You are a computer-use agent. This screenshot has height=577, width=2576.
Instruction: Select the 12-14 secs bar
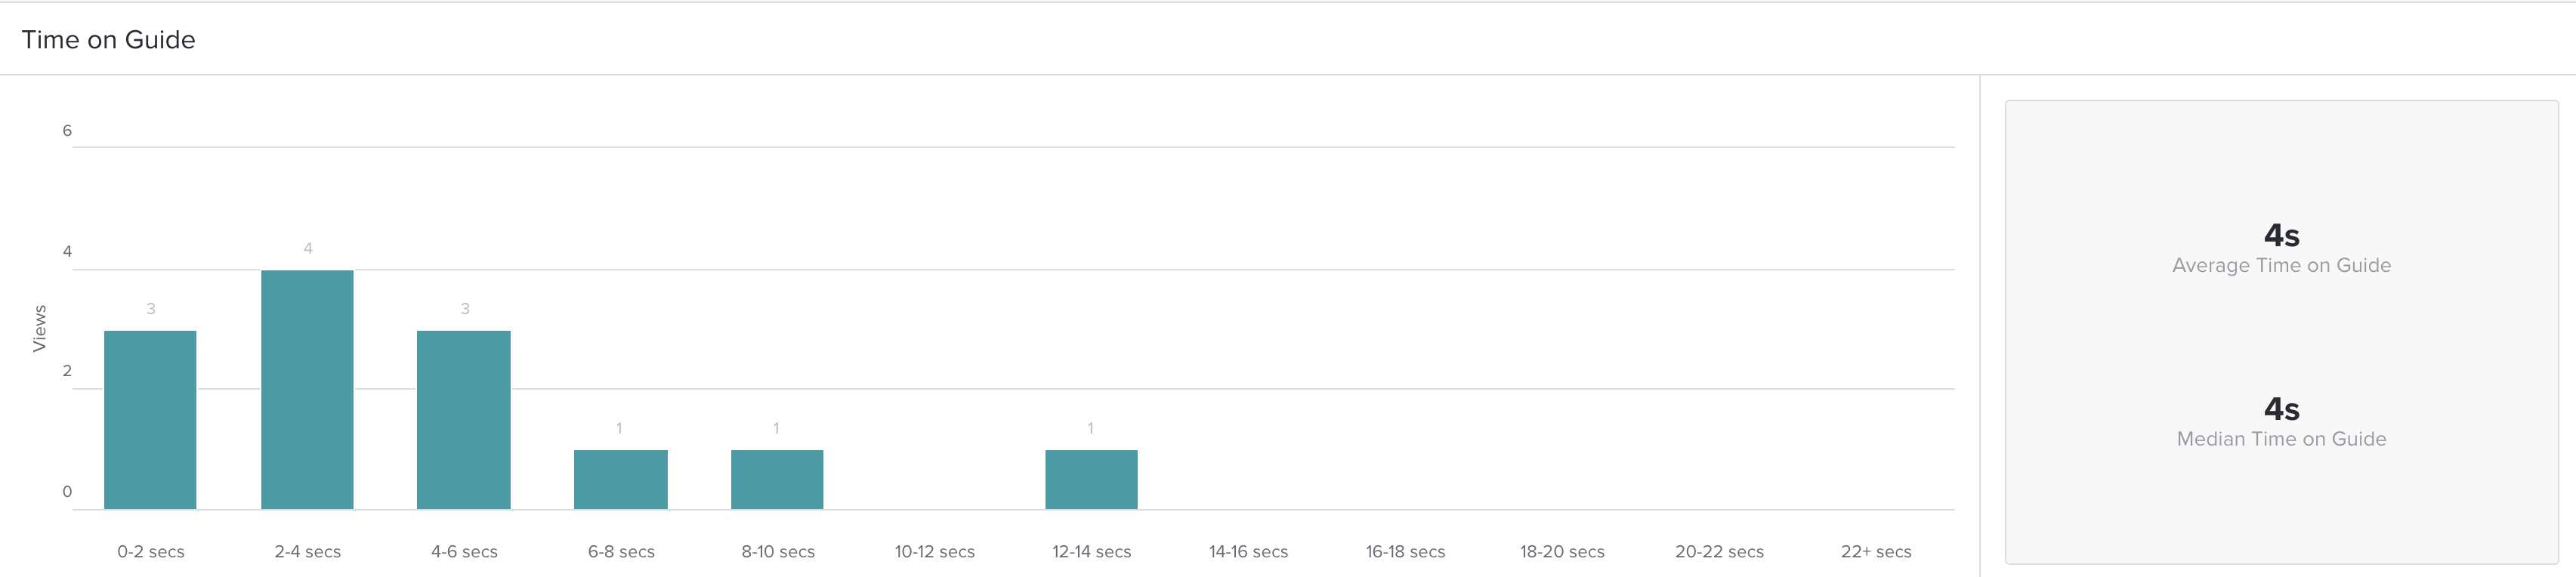(x=1091, y=480)
